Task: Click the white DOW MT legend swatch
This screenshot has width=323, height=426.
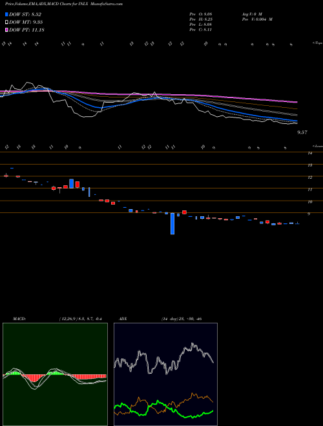Action: point(6,23)
